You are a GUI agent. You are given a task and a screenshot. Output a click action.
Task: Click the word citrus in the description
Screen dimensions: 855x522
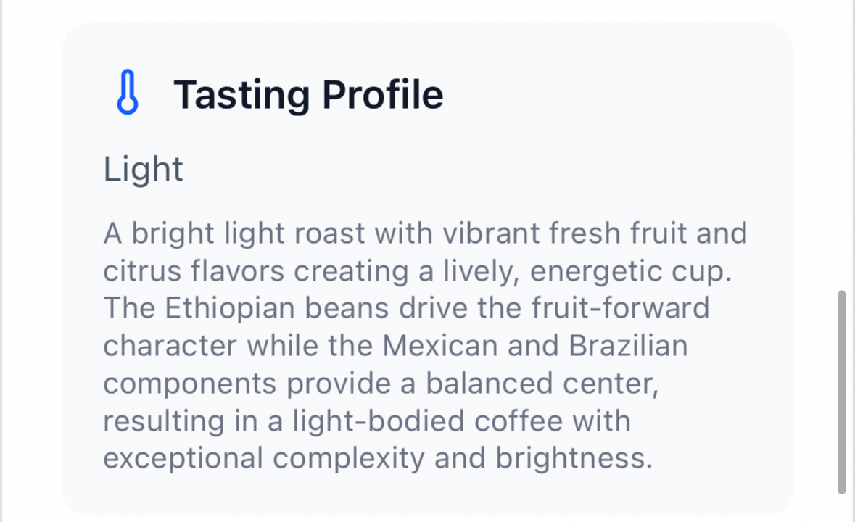coord(141,271)
